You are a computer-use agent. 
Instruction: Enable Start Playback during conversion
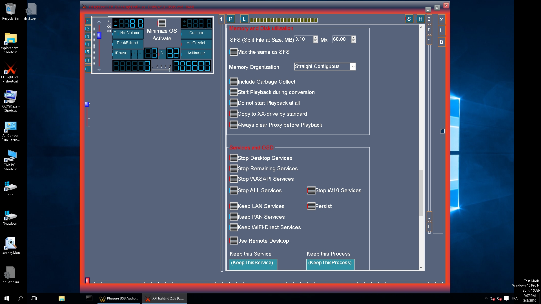(234, 92)
